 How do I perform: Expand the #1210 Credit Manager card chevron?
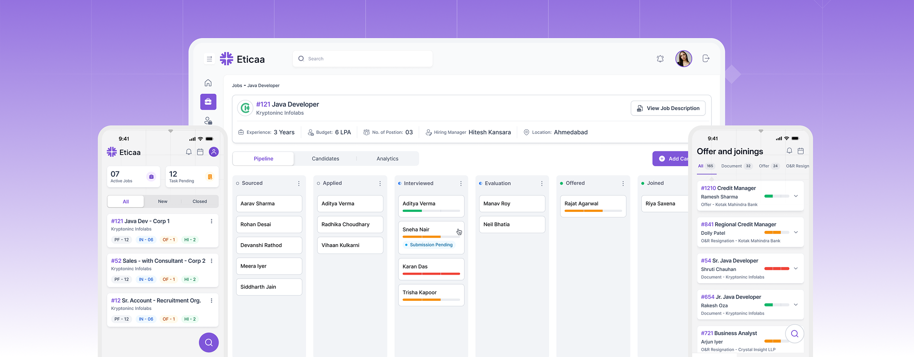(x=795, y=196)
